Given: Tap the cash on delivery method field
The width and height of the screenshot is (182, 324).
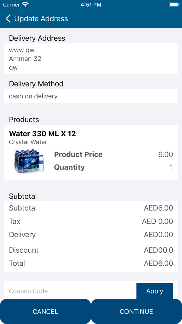Looking at the screenshot, I should pos(91,96).
